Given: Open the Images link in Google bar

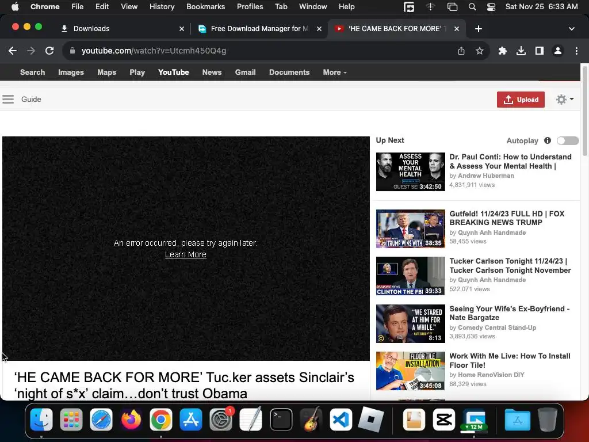Looking at the screenshot, I should point(71,72).
